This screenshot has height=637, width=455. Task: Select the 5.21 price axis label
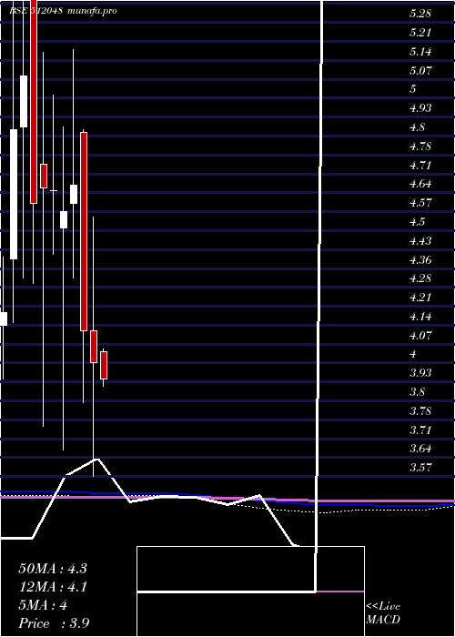coord(420,33)
